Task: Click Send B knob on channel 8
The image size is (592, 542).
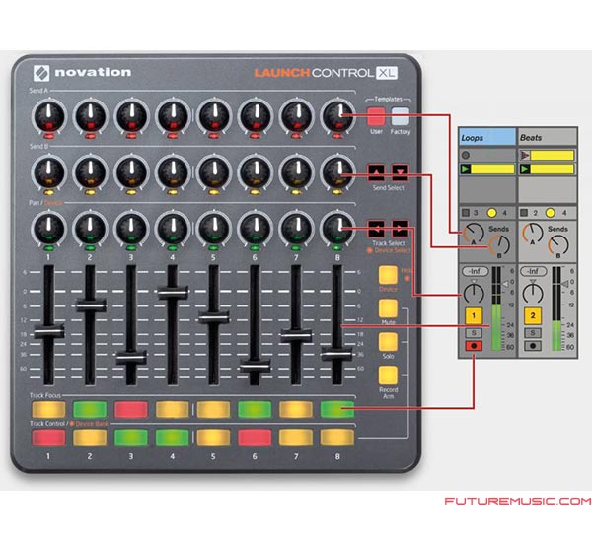Action: coord(337,172)
